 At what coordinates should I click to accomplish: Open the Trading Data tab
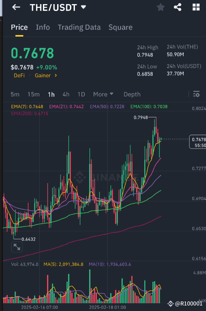pos(79,27)
